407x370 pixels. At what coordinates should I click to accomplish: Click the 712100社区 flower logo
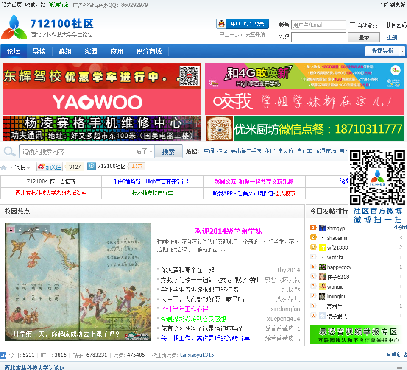tap(14, 27)
